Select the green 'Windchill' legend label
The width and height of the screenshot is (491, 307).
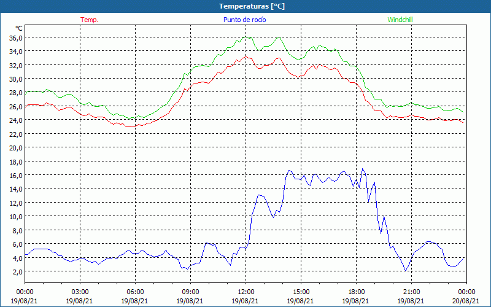point(400,20)
